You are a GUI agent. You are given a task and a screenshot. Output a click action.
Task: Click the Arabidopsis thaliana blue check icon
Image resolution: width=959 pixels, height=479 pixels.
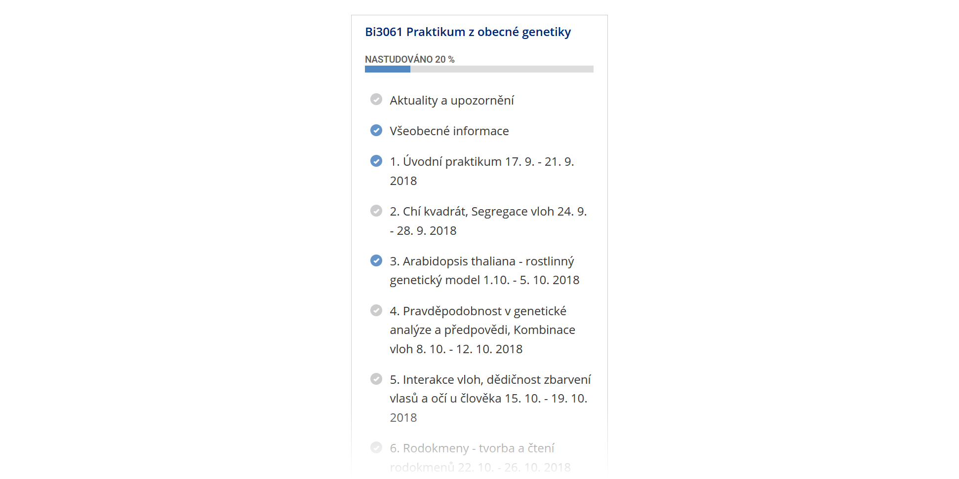pyautogui.click(x=376, y=260)
